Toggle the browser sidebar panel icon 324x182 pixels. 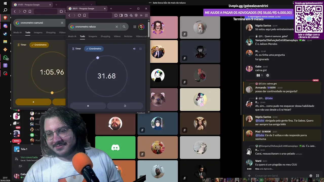point(121,15)
